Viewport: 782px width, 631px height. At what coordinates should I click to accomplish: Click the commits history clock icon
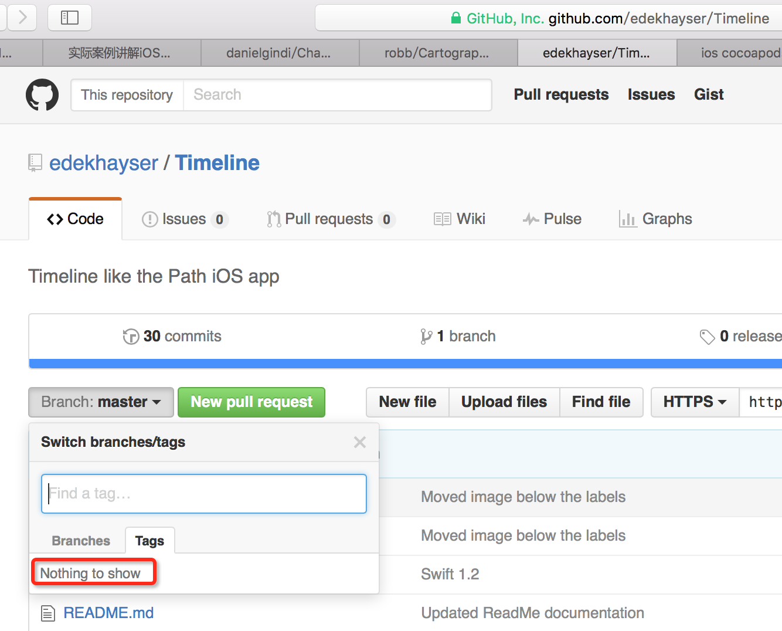click(131, 337)
